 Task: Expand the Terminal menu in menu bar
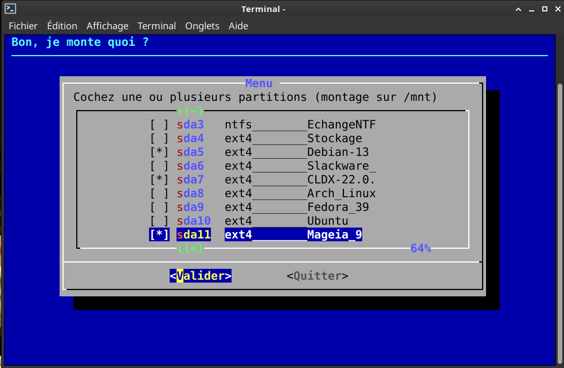156,26
